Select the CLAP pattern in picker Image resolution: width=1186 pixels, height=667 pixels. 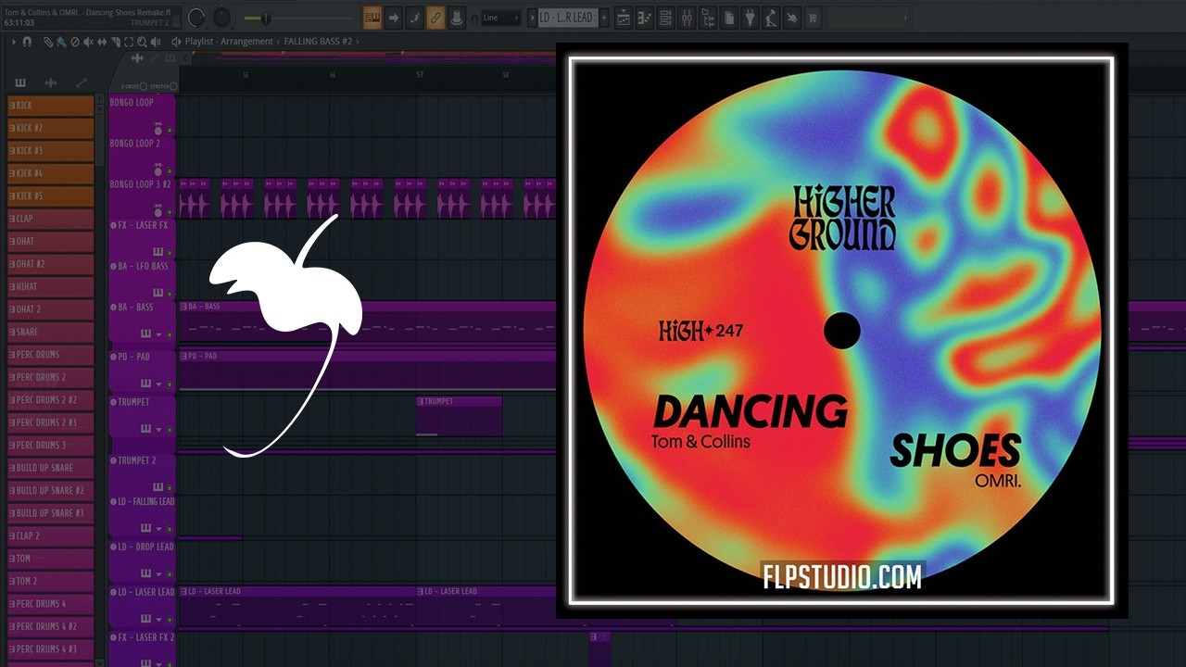click(51, 219)
